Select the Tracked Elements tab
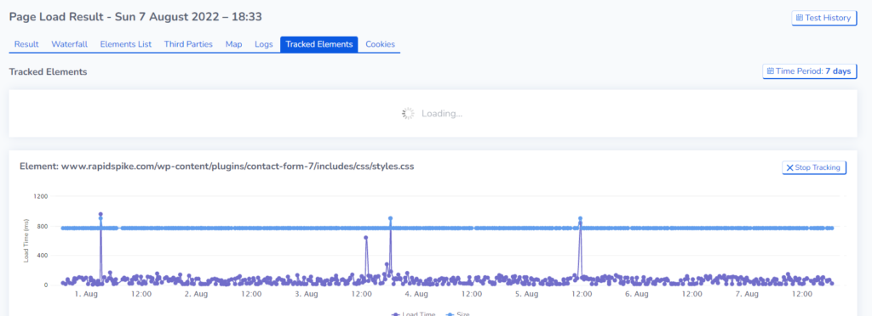The width and height of the screenshot is (872, 316). 319,44
